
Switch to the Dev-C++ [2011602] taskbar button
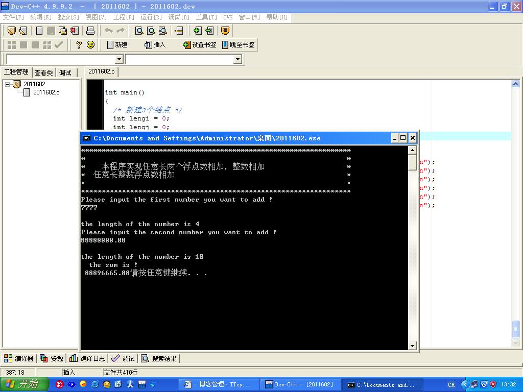coord(301,384)
